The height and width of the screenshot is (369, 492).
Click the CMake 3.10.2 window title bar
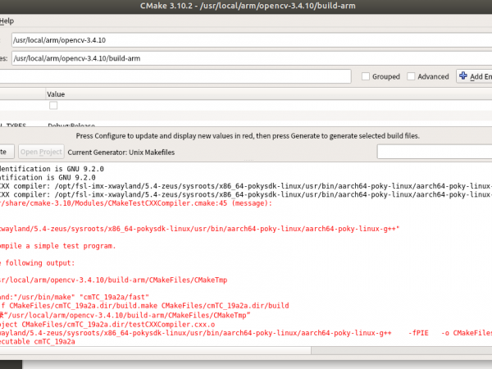click(246, 7)
